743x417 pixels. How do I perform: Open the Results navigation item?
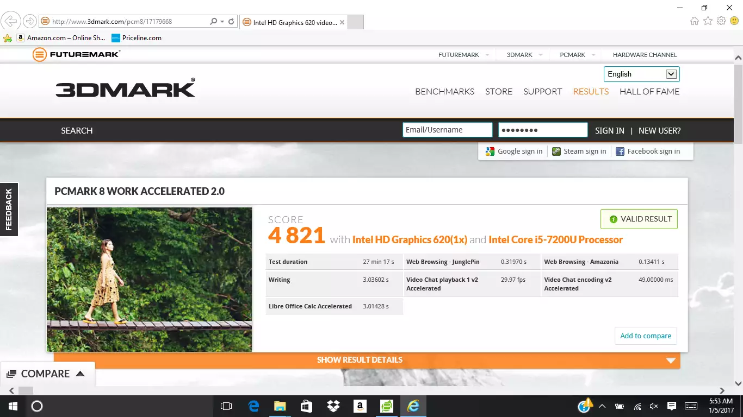591,92
